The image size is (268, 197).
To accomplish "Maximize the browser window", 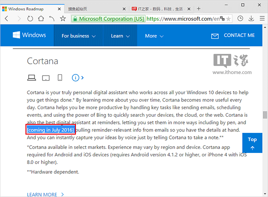I will click(x=243, y=5).
